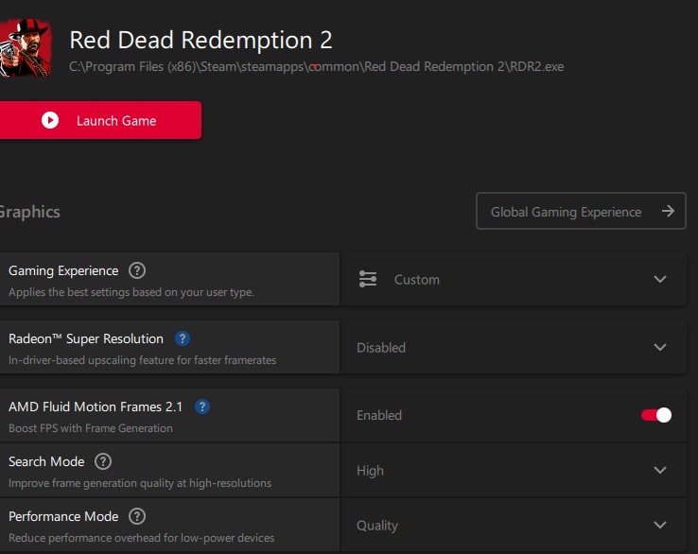Click the Enabled status text
The width and height of the screenshot is (698, 554).
[379, 415]
